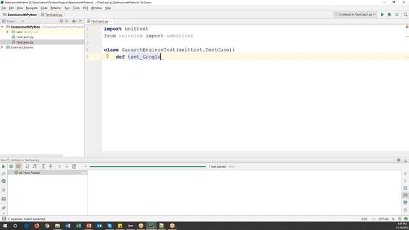Screen dimensions: 409x230
Task: Toggle auto-test icon in Run panel left strip
Action: point(3,181)
